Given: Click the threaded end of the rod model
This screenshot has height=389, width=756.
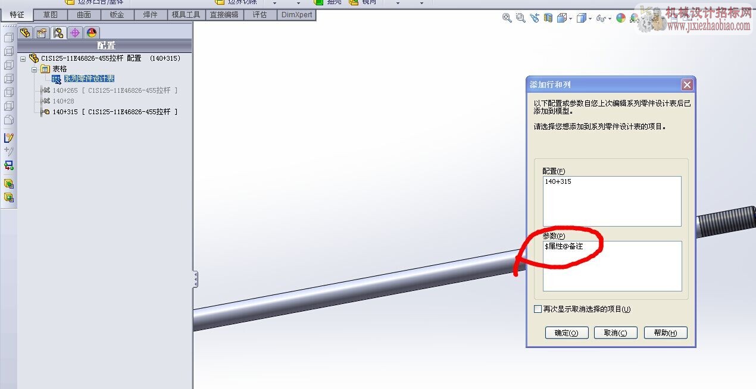Looking at the screenshot, I should tap(726, 221).
